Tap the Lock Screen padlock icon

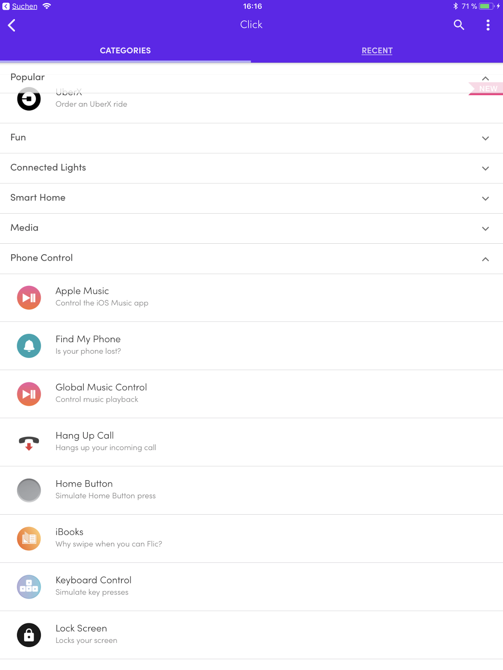29,635
